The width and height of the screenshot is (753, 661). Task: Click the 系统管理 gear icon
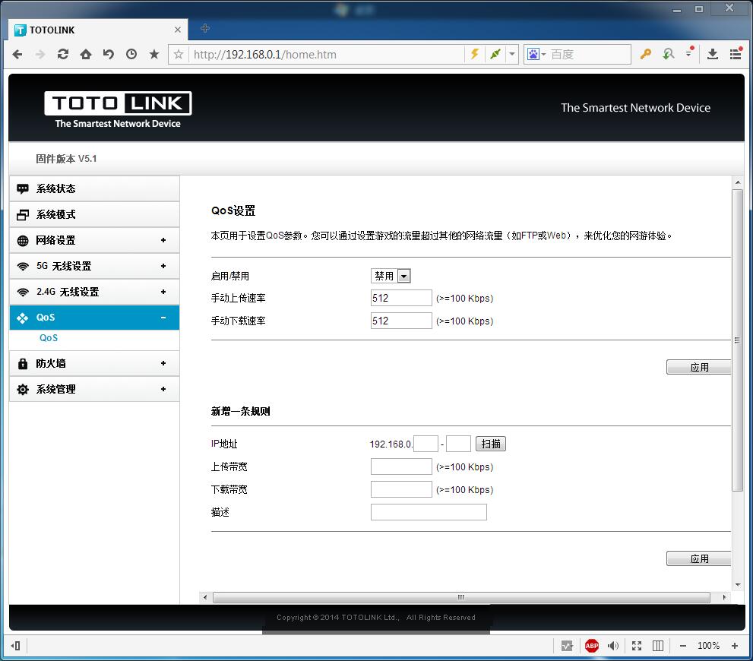click(23, 389)
